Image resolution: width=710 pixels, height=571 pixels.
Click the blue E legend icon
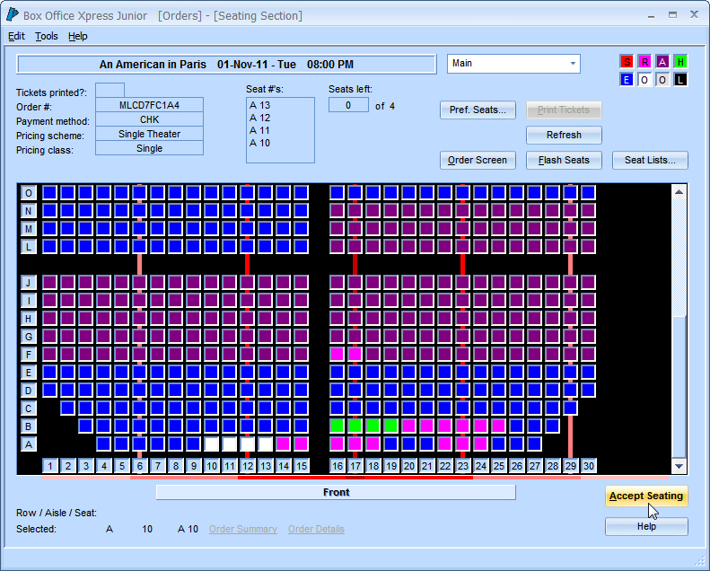[627, 80]
